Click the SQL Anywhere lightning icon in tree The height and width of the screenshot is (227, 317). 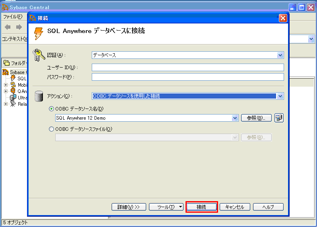[x=13, y=78]
